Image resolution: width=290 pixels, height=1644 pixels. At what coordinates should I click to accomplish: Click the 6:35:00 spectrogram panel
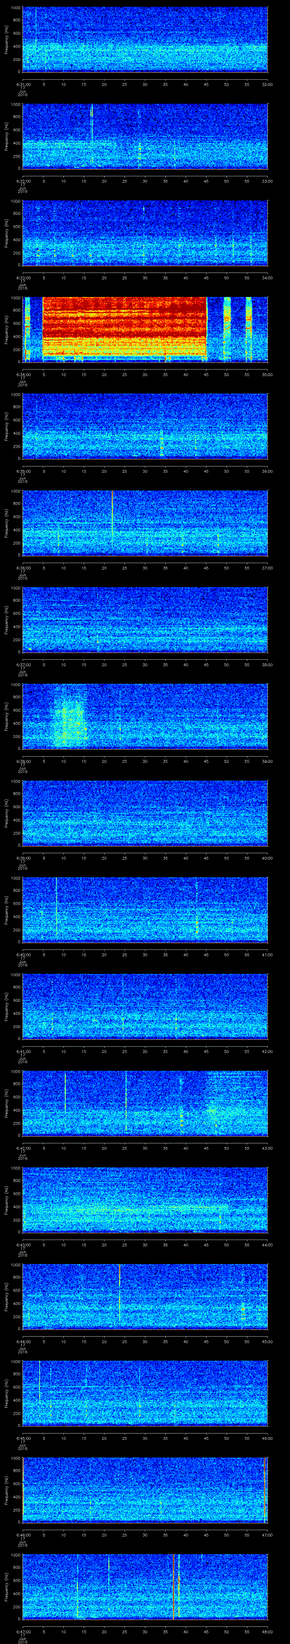tap(145, 426)
